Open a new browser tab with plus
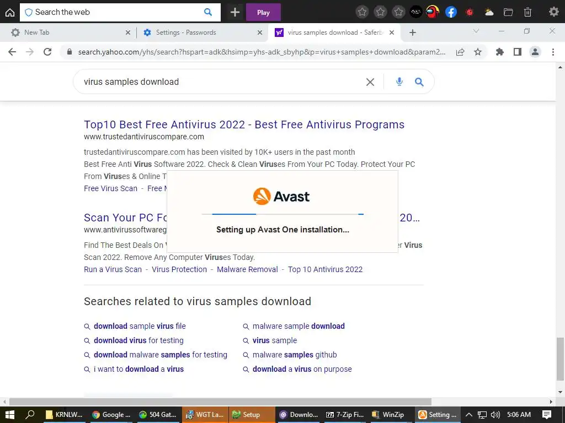This screenshot has height=423, width=565. click(413, 32)
